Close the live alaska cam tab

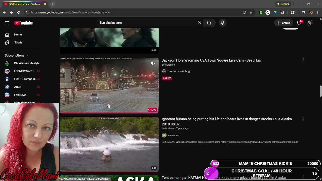point(45,4)
